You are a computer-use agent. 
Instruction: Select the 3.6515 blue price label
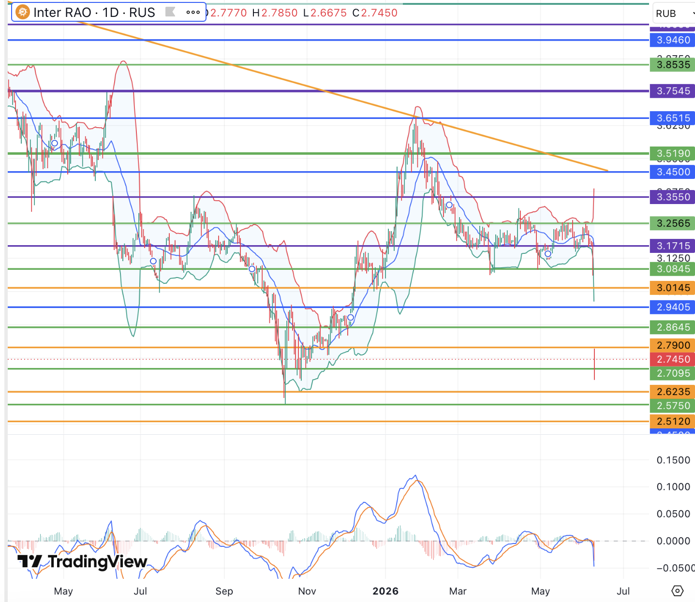tap(673, 118)
